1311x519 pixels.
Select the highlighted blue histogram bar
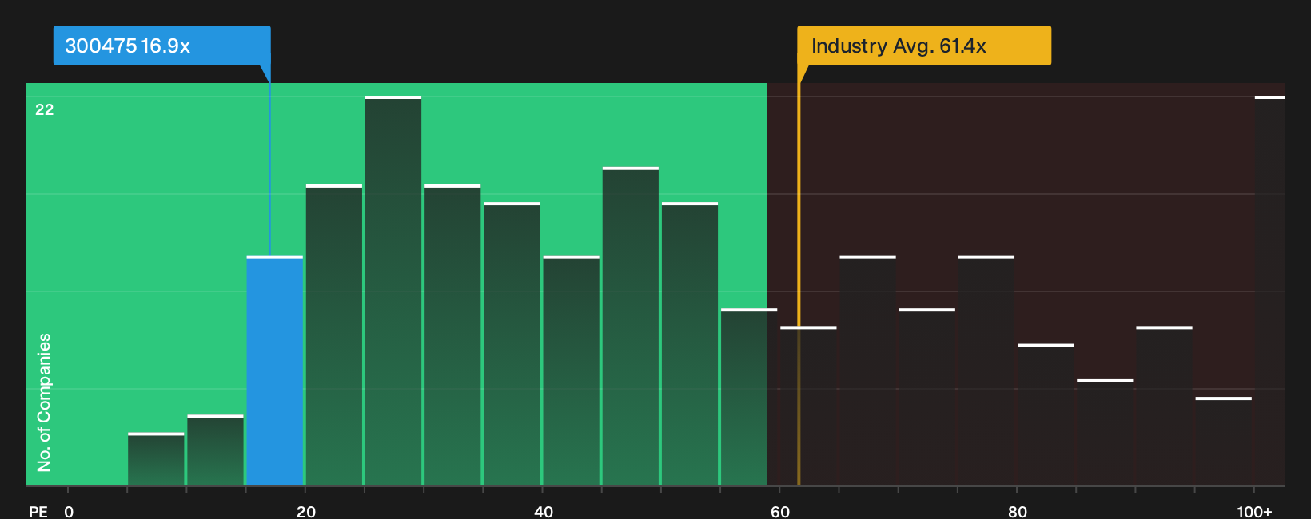coord(275,370)
